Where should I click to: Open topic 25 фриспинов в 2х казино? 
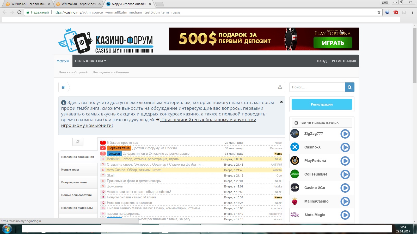coord(156,154)
